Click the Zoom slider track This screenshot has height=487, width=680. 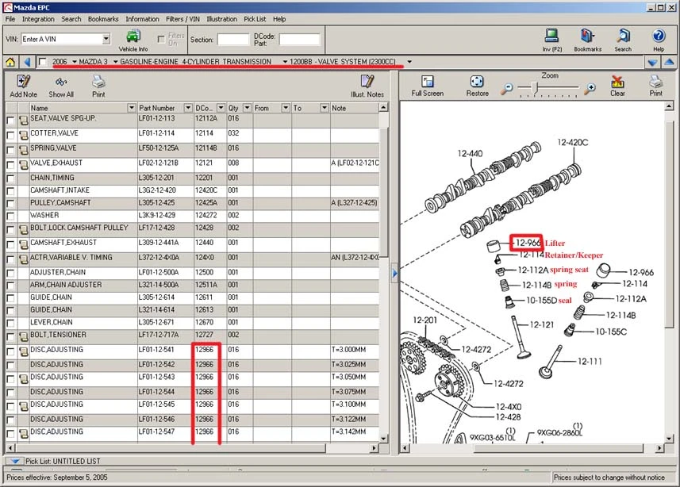point(548,87)
